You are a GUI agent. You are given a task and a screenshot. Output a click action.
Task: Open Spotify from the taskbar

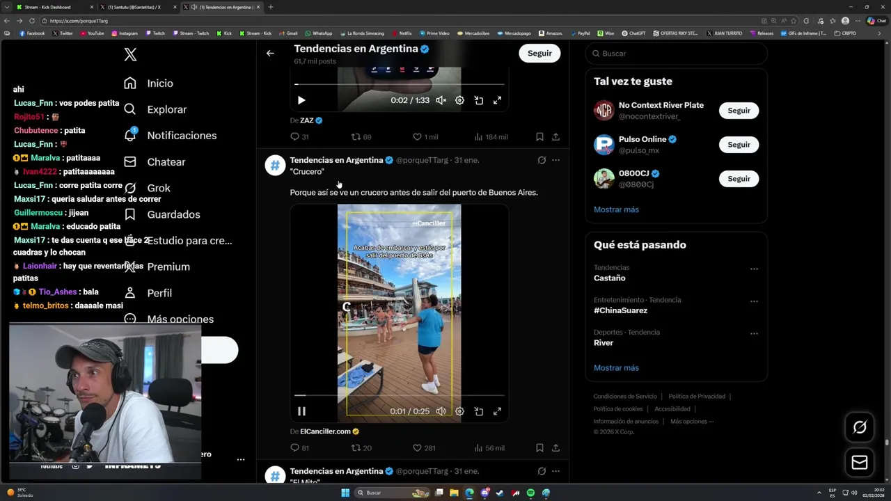coord(530,493)
